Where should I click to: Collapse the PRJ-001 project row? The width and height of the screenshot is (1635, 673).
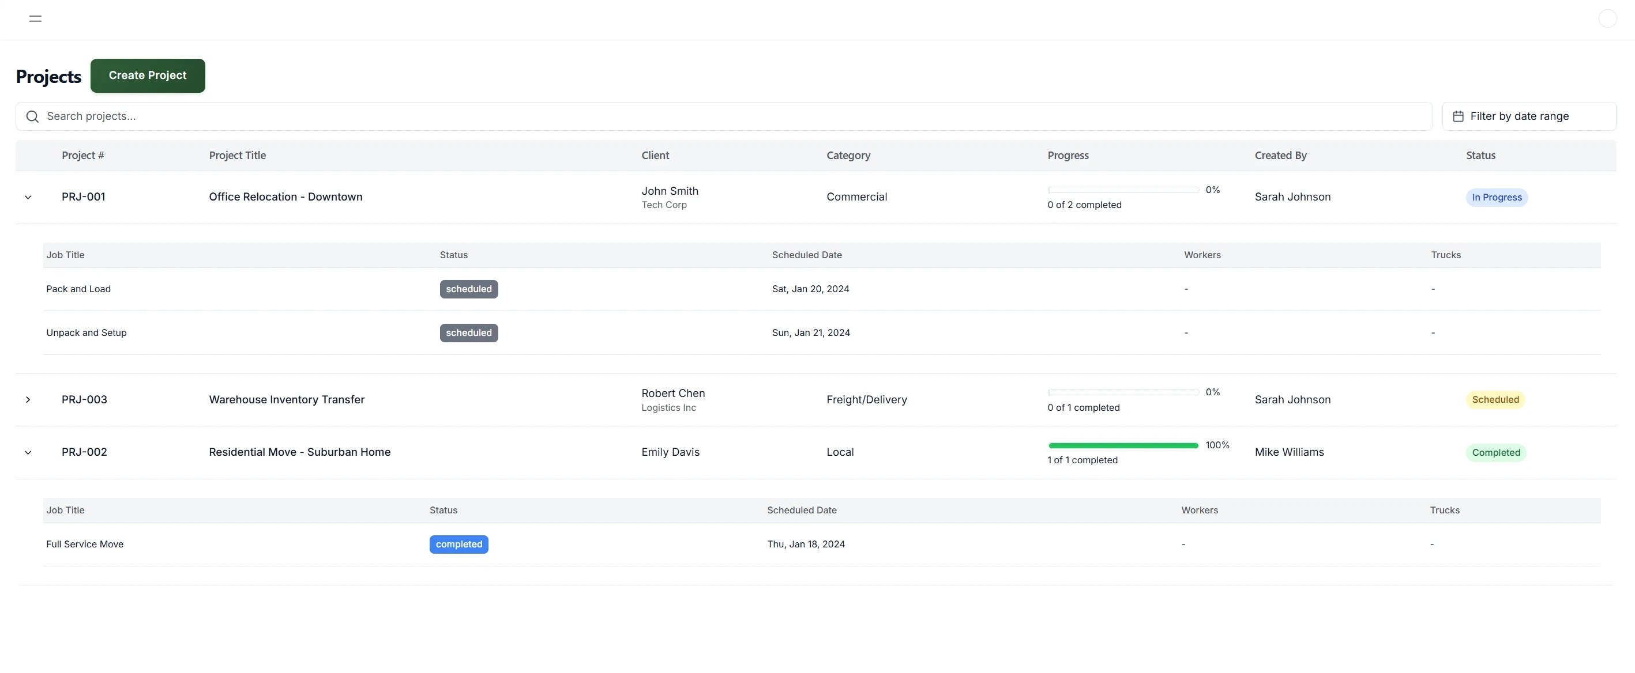(x=28, y=197)
